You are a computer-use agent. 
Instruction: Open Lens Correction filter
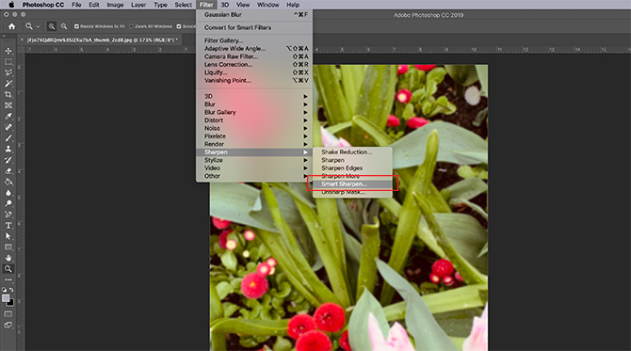click(x=254, y=64)
